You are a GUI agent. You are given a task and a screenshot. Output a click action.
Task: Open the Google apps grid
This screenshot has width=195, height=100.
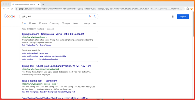(173, 16)
